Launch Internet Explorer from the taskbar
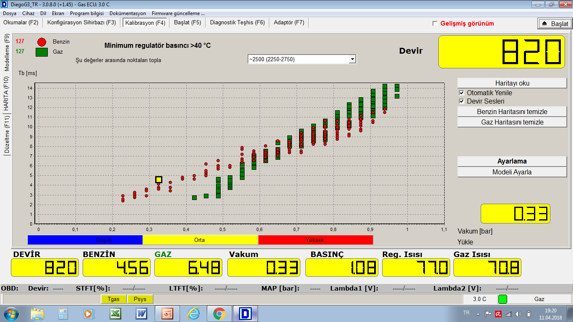The image size is (573, 322). pos(193,314)
